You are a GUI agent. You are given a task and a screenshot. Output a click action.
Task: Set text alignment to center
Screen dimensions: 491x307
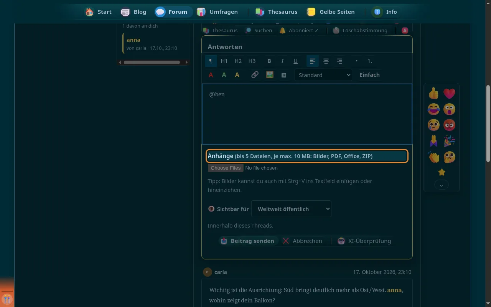click(326, 61)
